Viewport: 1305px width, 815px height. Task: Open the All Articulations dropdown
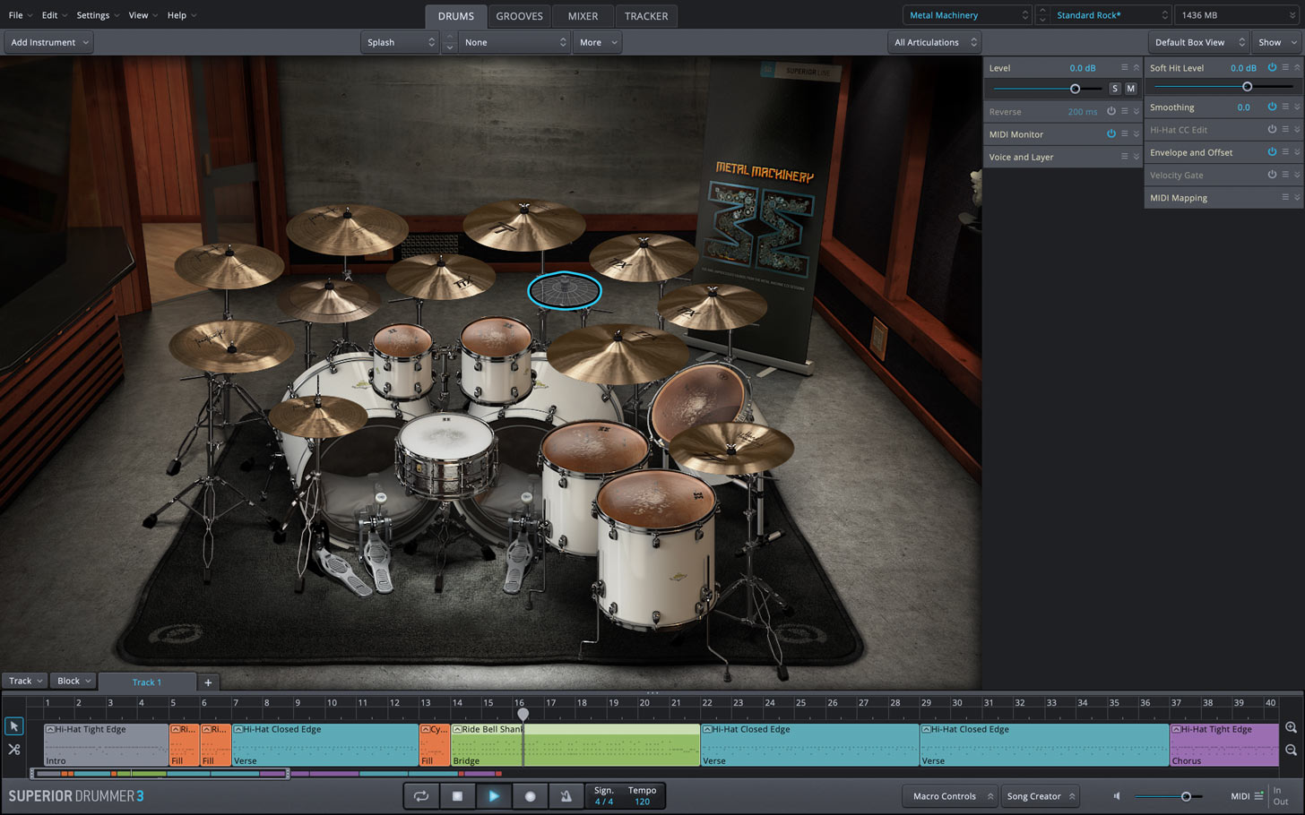click(x=935, y=42)
